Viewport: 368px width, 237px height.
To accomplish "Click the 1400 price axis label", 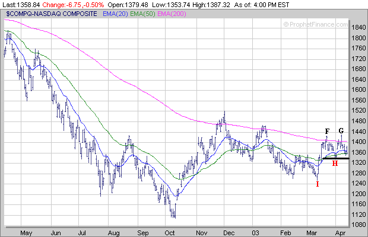I will [x=359, y=142].
